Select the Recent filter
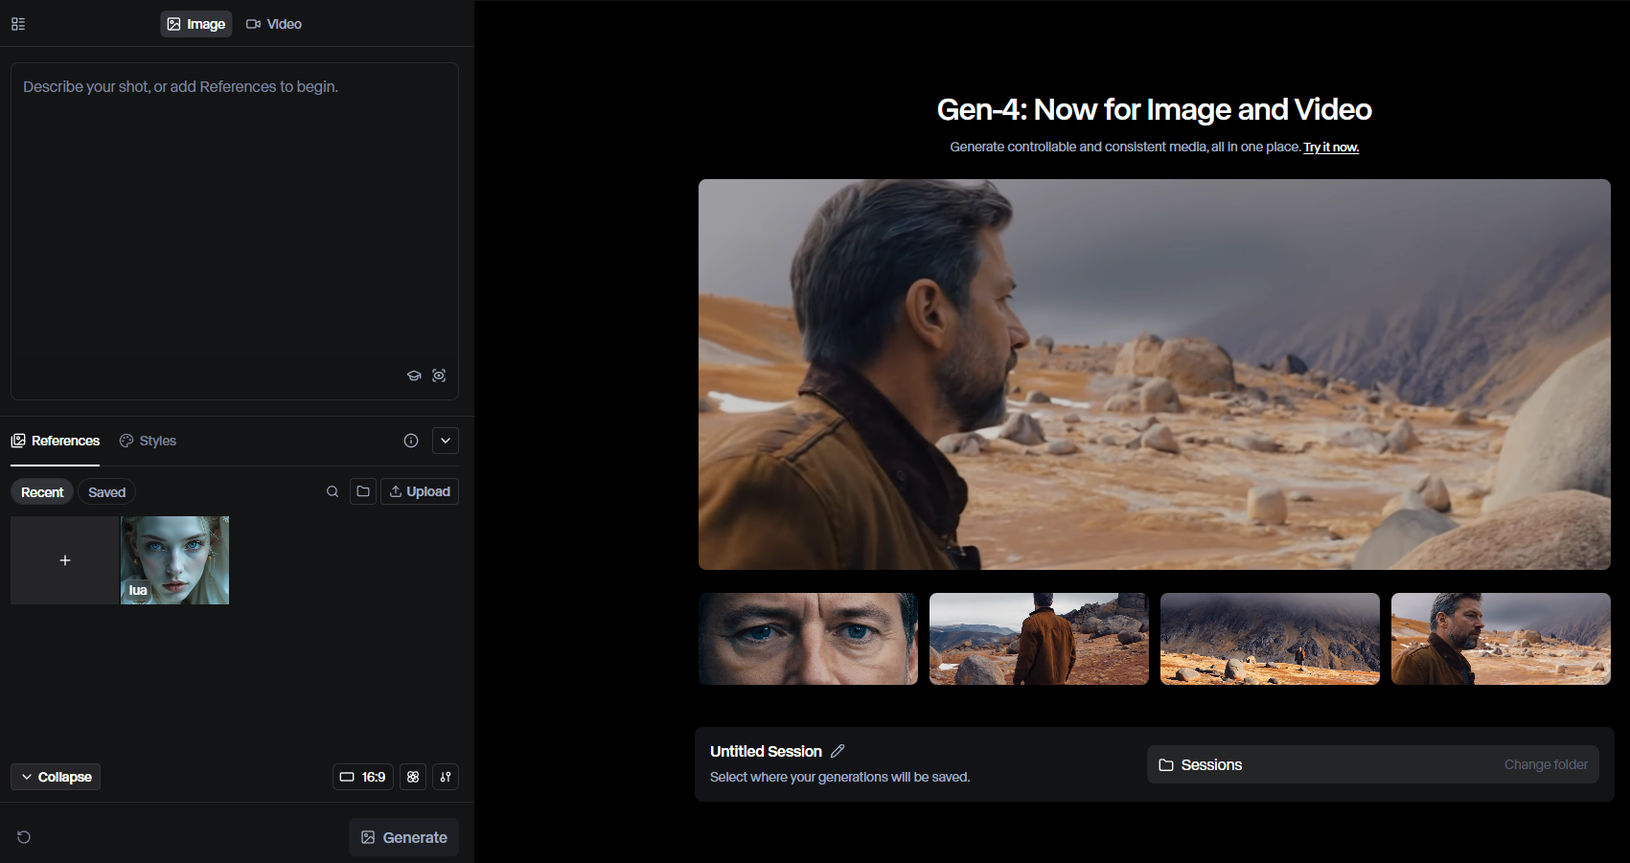Viewport: 1630px width, 863px height. click(42, 492)
